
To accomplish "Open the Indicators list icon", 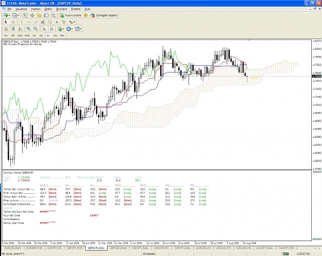I will click(x=60, y=29).
